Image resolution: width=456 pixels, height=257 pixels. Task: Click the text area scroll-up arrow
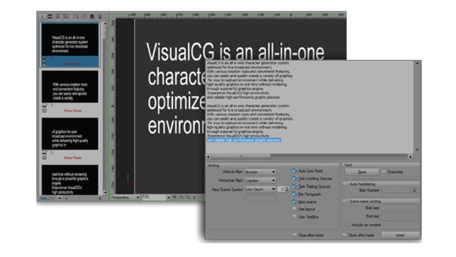(x=417, y=63)
